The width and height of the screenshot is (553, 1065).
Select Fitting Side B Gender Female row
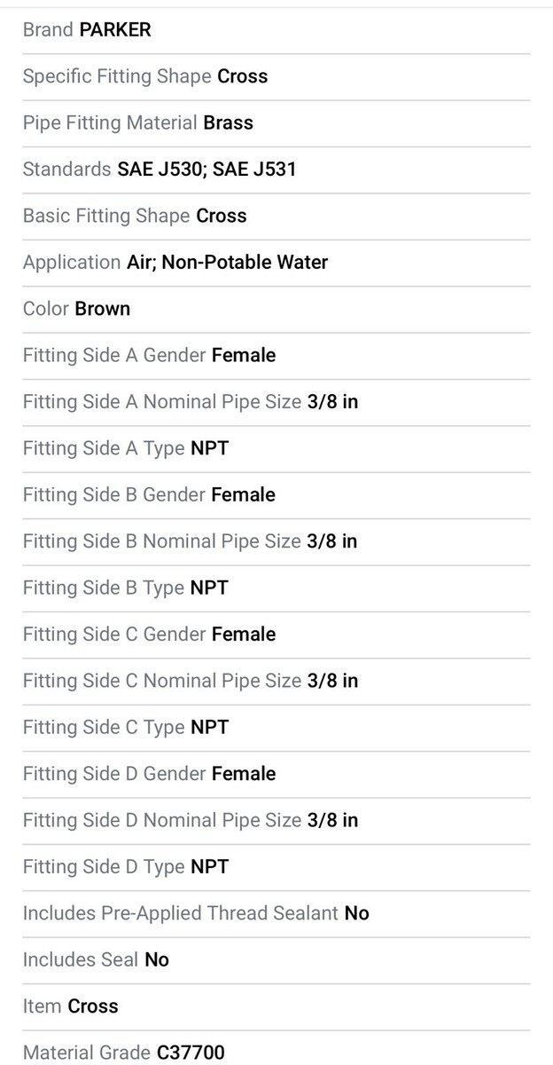(276, 495)
